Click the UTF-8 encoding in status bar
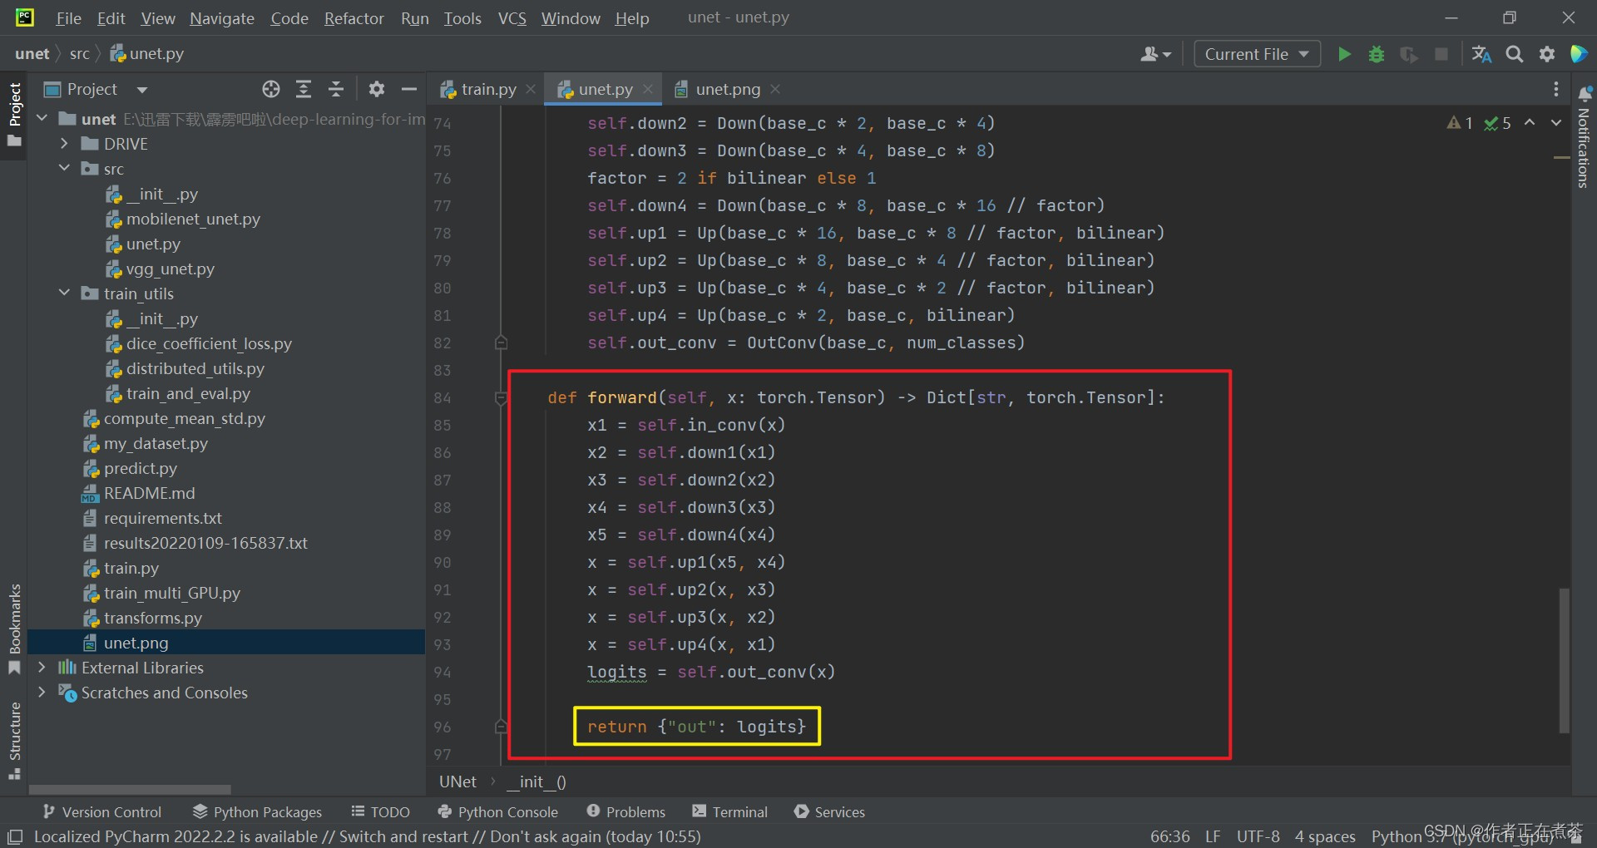Image resolution: width=1597 pixels, height=848 pixels. (1258, 836)
